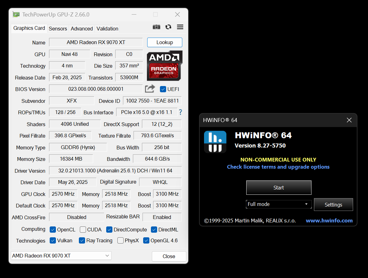This screenshot has width=368, height=278.
Task: Click the GPU-Z Close button
Action: click(169, 256)
